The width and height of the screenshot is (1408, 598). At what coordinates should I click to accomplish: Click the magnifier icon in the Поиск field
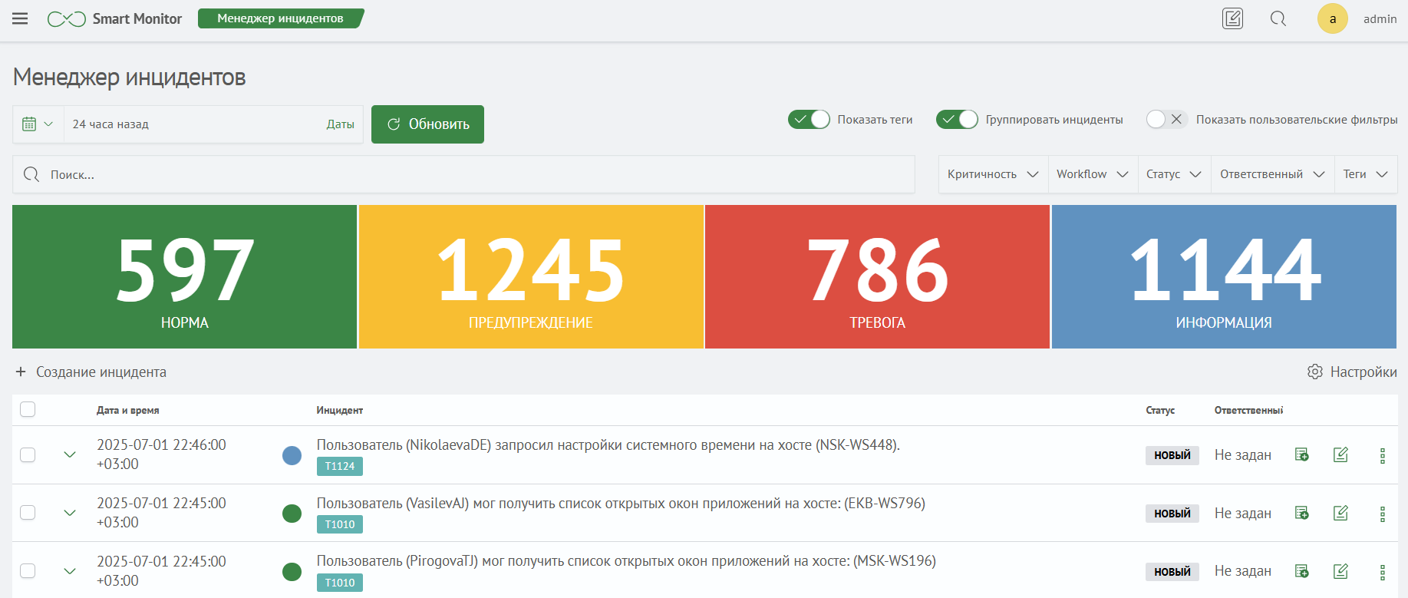tap(31, 174)
